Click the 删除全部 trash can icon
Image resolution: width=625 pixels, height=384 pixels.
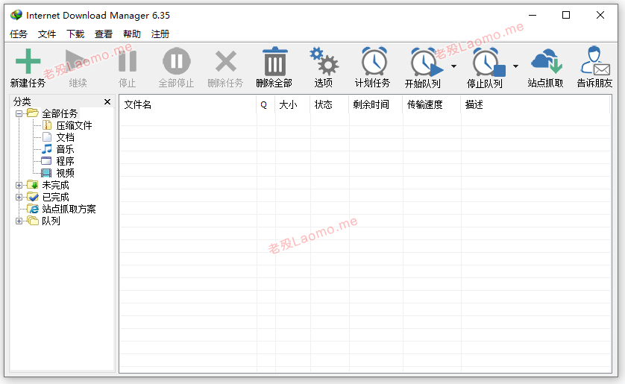275,61
